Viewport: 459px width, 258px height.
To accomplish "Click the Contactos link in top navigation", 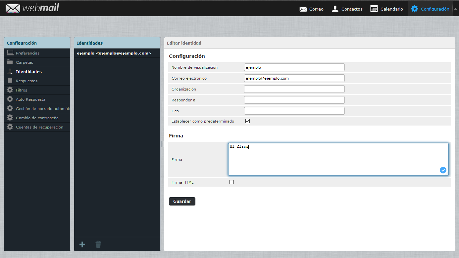I will pyautogui.click(x=352, y=9).
